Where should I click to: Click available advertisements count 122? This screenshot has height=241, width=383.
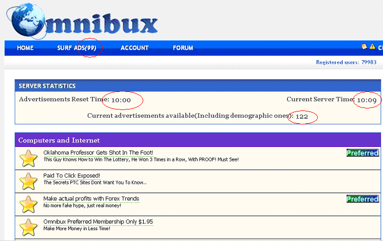point(302,117)
